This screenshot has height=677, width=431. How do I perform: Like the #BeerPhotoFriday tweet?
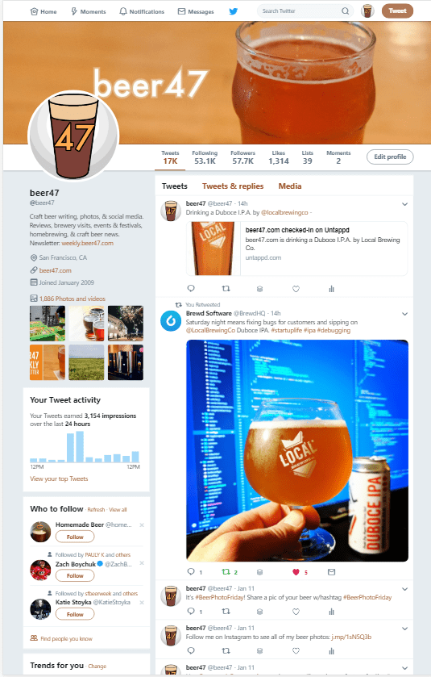click(x=296, y=612)
